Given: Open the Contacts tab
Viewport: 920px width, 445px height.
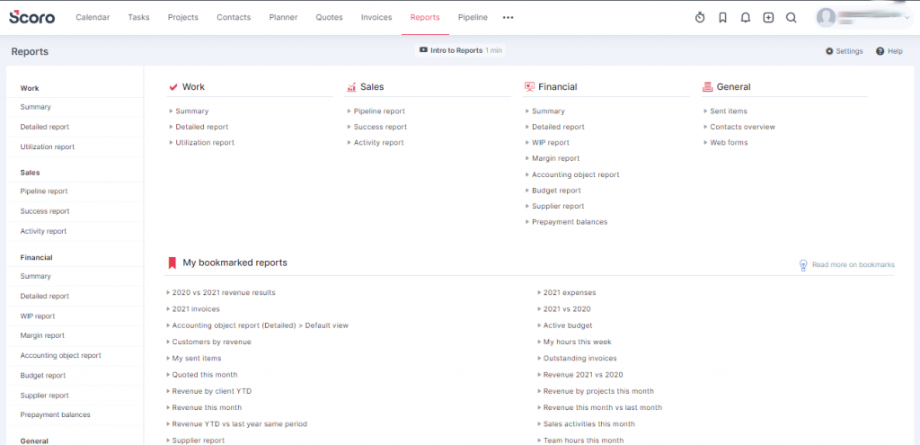Looking at the screenshot, I should coord(234,18).
